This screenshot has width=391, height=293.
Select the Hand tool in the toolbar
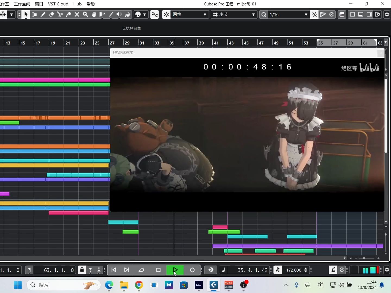click(x=94, y=14)
